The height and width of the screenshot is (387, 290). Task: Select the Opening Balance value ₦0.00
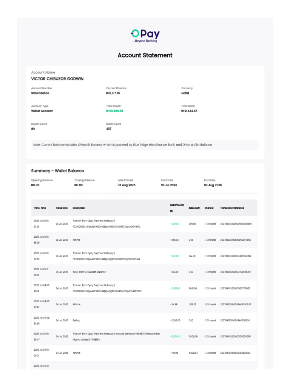pos(35,185)
